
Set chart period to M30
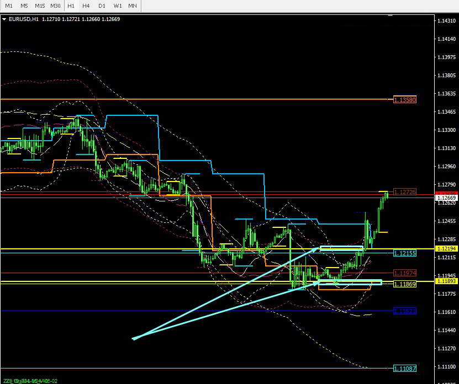coord(55,6)
